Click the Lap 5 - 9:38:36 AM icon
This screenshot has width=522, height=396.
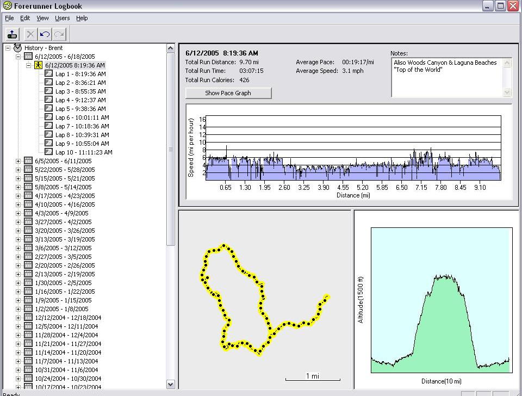pos(48,108)
